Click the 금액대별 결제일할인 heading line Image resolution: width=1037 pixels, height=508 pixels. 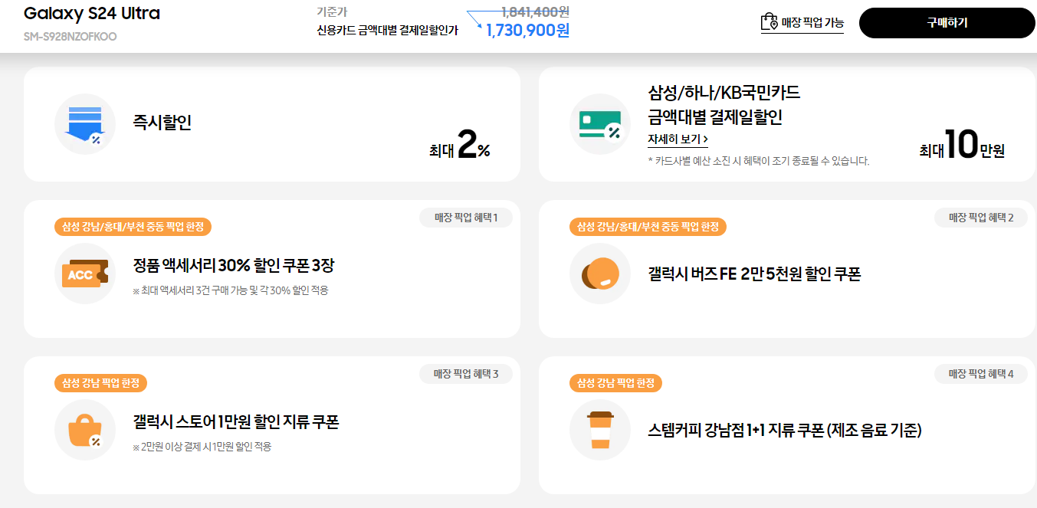pos(715,117)
